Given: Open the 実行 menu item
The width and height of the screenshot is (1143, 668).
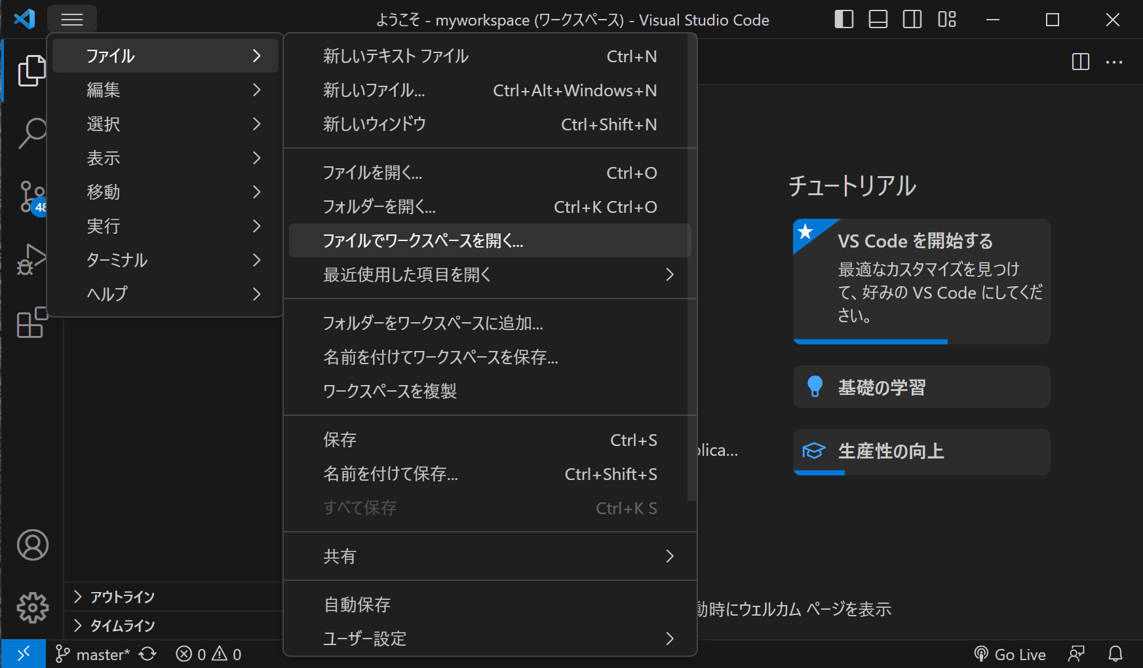Looking at the screenshot, I should point(165,226).
